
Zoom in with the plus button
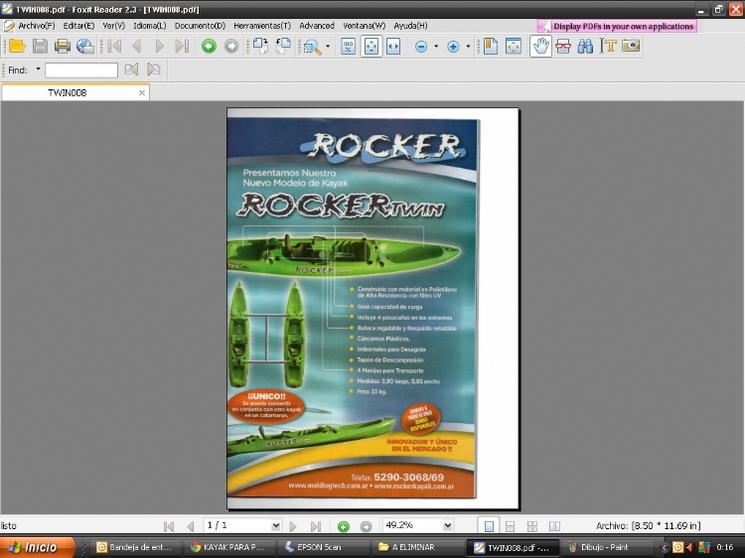(453, 47)
